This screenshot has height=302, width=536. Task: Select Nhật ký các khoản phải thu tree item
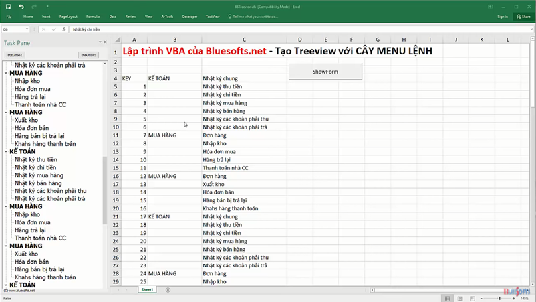(51, 190)
